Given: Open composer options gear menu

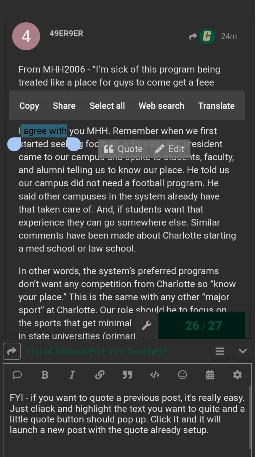Looking at the screenshot, I should click(x=237, y=375).
